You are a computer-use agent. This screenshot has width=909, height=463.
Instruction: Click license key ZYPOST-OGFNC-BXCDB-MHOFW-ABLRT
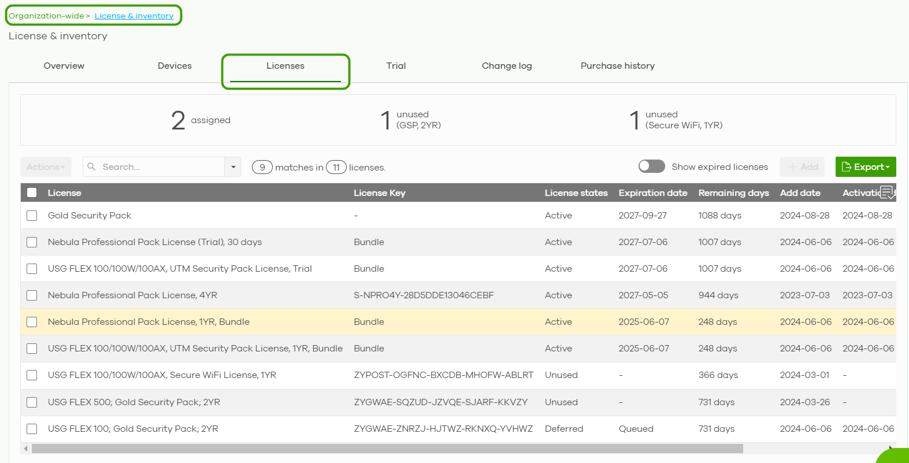(444, 375)
